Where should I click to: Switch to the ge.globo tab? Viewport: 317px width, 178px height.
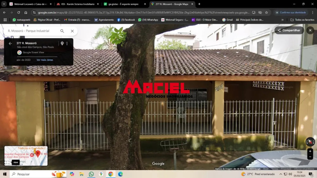(123, 4)
